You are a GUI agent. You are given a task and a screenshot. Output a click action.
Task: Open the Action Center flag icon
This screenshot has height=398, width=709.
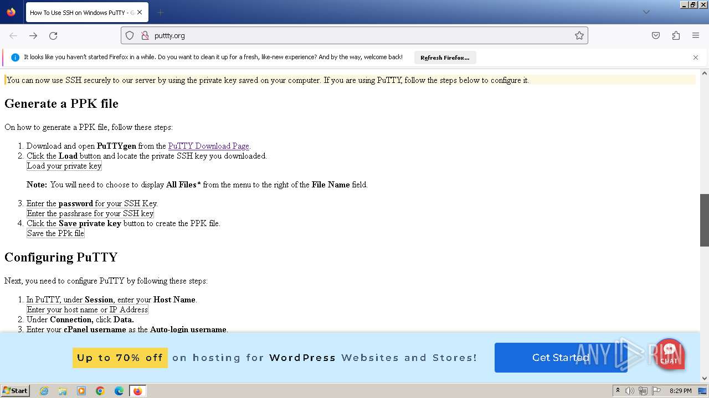tap(656, 391)
